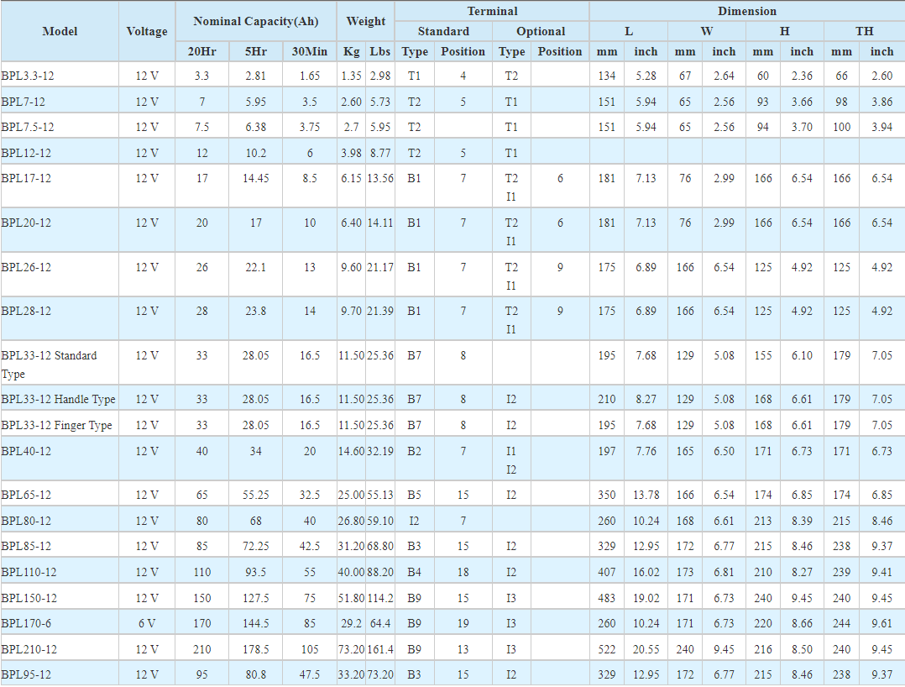The width and height of the screenshot is (905, 687).
Task: Click the BPL170-6 model cell
Action: (x=26, y=623)
